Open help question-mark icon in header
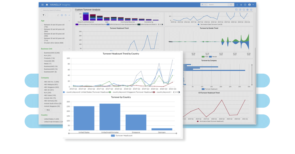This screenshot has height=154, width=295. point(245,5)
